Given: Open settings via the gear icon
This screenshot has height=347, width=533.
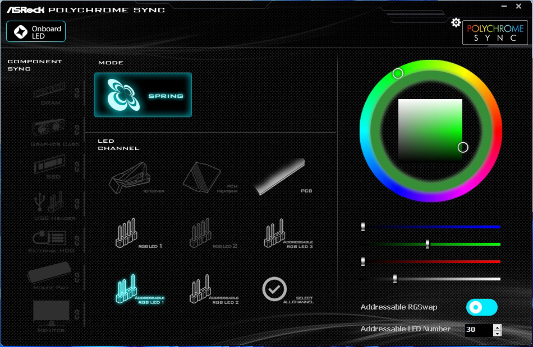Looking at the screenshot, I should [456, 23].
